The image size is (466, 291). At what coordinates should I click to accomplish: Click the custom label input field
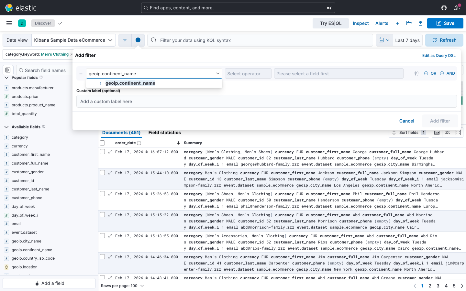266,102
